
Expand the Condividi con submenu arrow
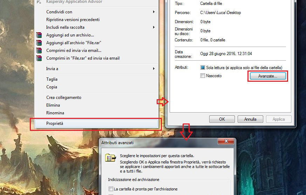click(x=154, y=12)
